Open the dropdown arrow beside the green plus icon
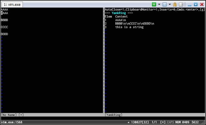This screenshot has height=125, width=206. click(x=159, y=4)
